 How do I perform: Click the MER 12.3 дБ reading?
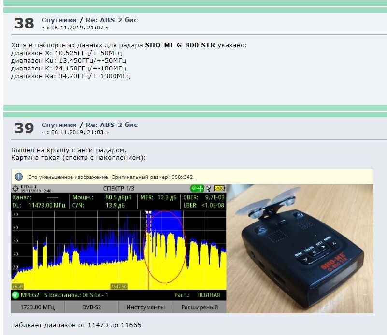[x=158, y=197]
